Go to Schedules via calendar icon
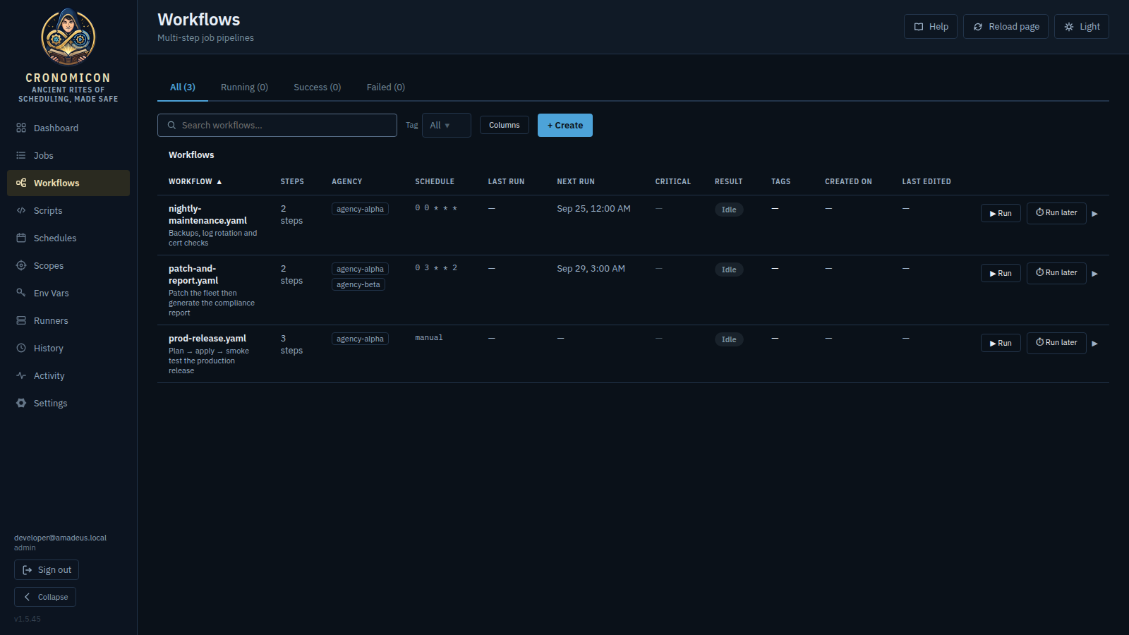The image size is (1129, 635). click(x=21, y=238)
